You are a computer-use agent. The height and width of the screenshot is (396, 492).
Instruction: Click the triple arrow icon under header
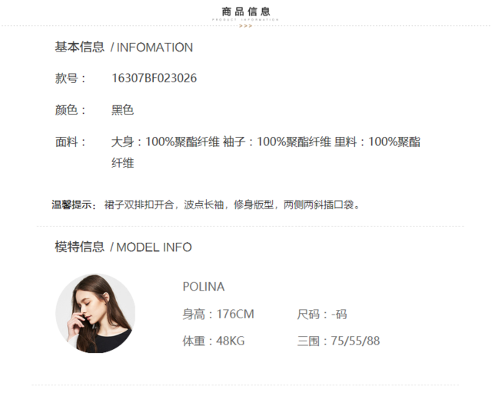pos(246,26)
